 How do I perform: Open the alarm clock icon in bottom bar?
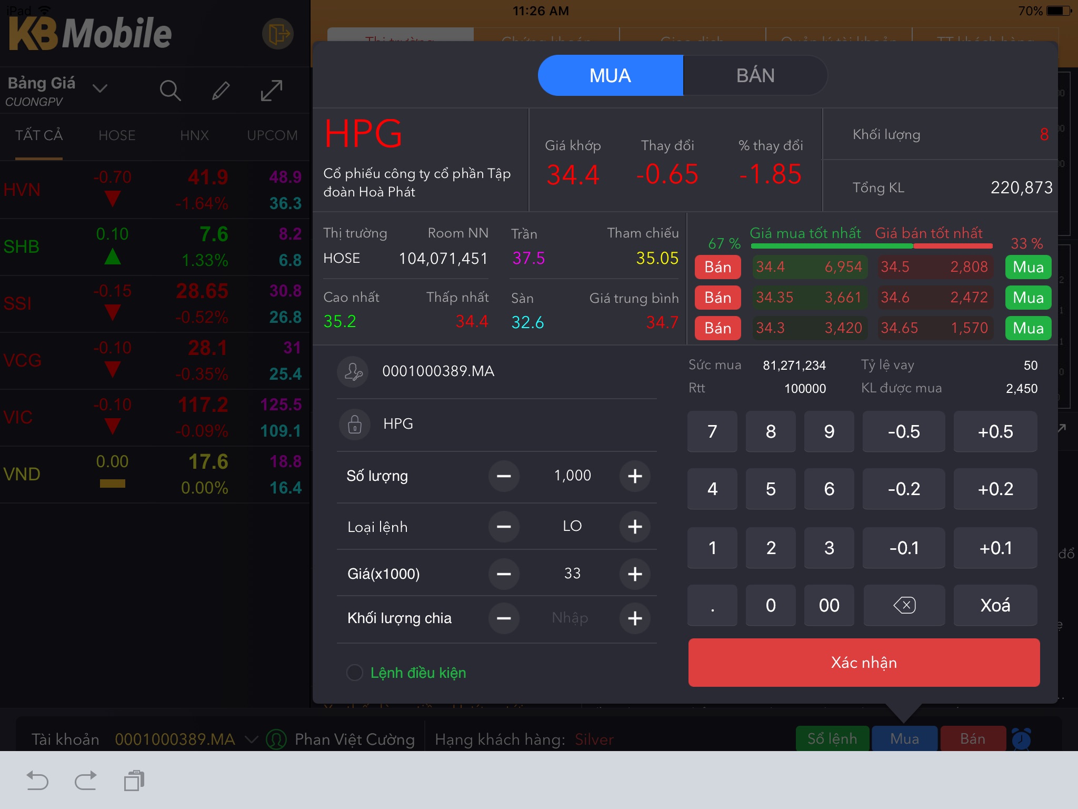(1021, 739)
